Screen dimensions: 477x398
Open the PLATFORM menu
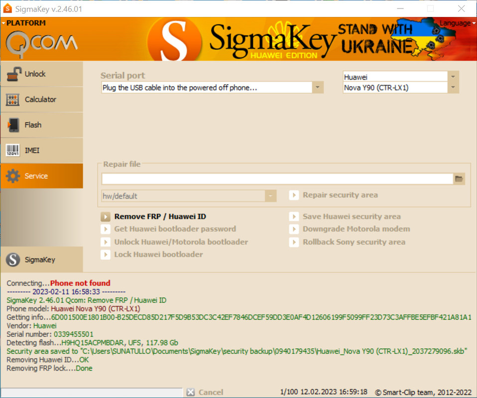[24, 23]
